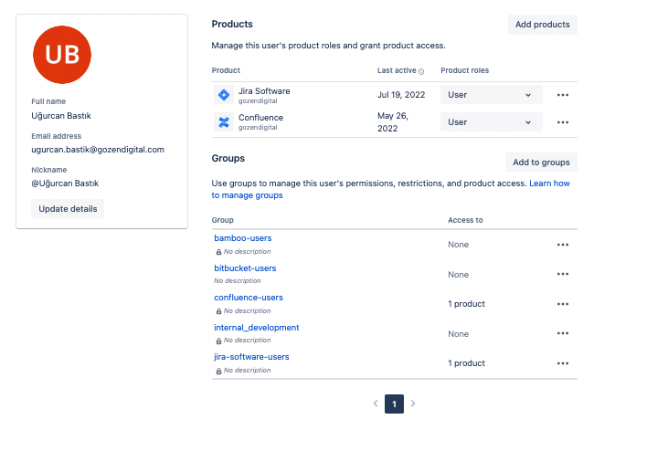Expand Jira Software product role dropdown

point(492,95)
